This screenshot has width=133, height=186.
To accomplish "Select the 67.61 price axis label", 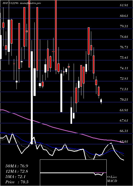I will (124, 121).
